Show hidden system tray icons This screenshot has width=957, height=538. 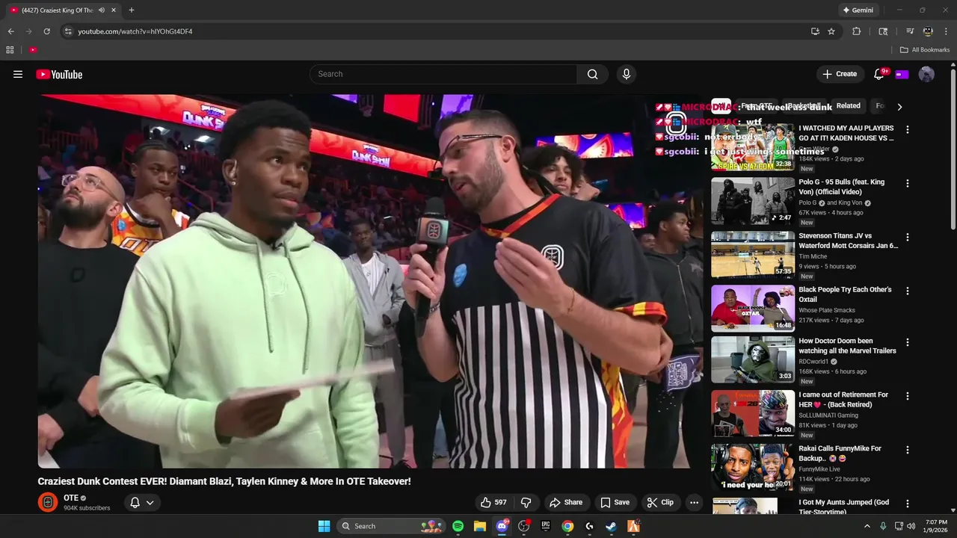pyautogui.click(x=867, y=526)
